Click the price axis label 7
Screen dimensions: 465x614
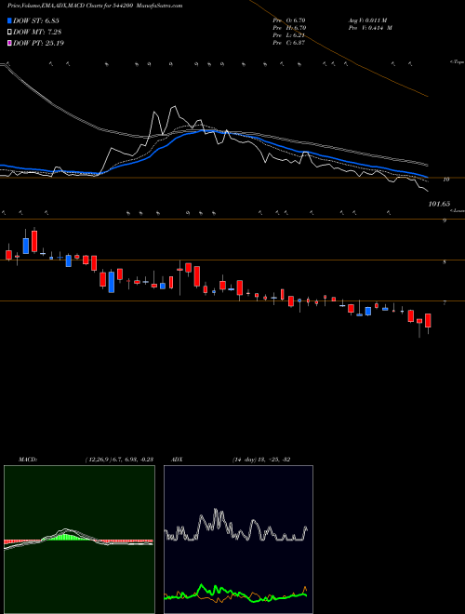445,303
